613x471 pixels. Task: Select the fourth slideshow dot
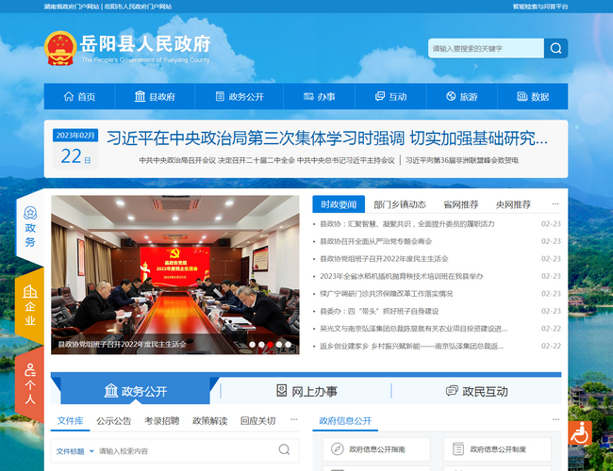(x=279, y=345)
